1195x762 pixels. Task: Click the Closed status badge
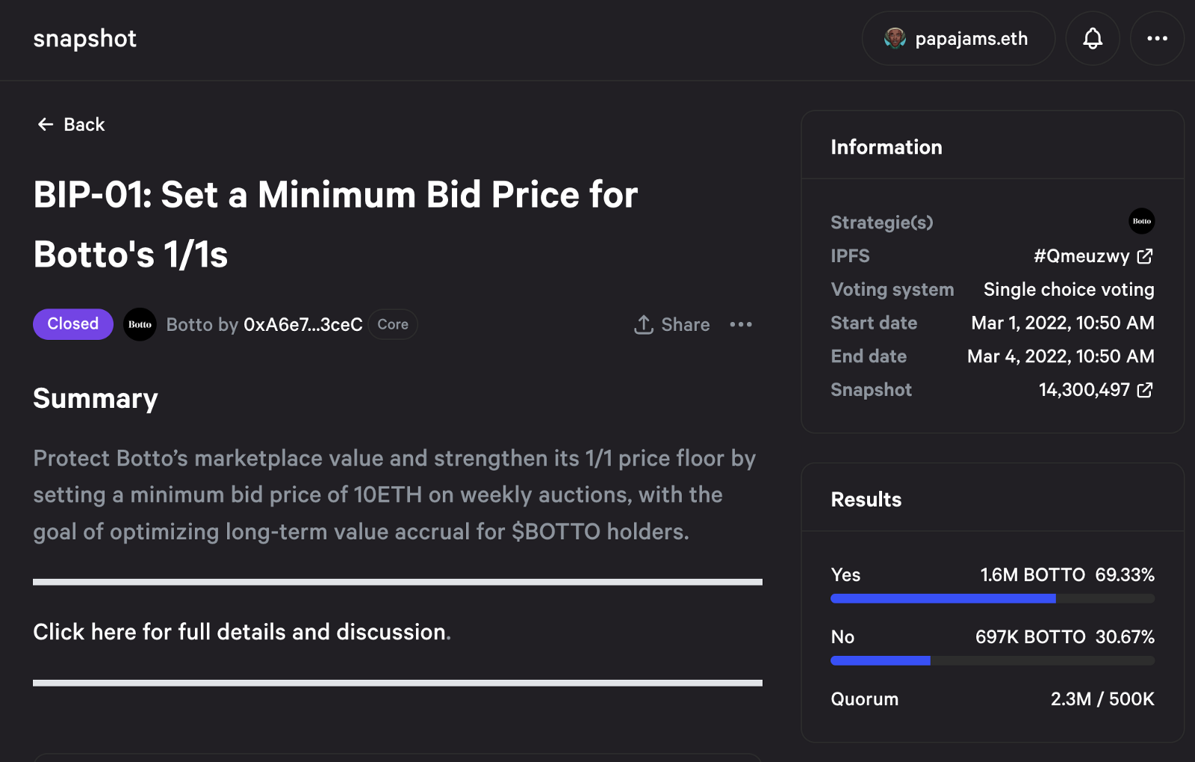click(x=73, y=324)
